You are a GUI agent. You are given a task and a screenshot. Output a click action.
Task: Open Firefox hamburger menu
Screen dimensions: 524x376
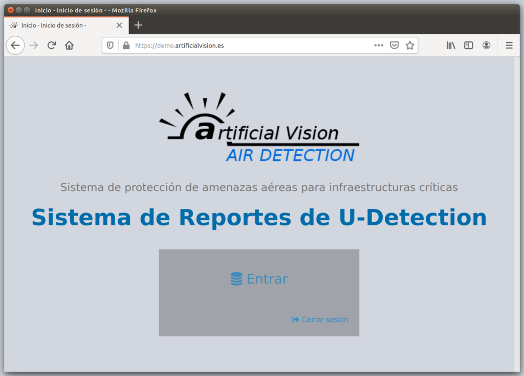coord(509,45)
